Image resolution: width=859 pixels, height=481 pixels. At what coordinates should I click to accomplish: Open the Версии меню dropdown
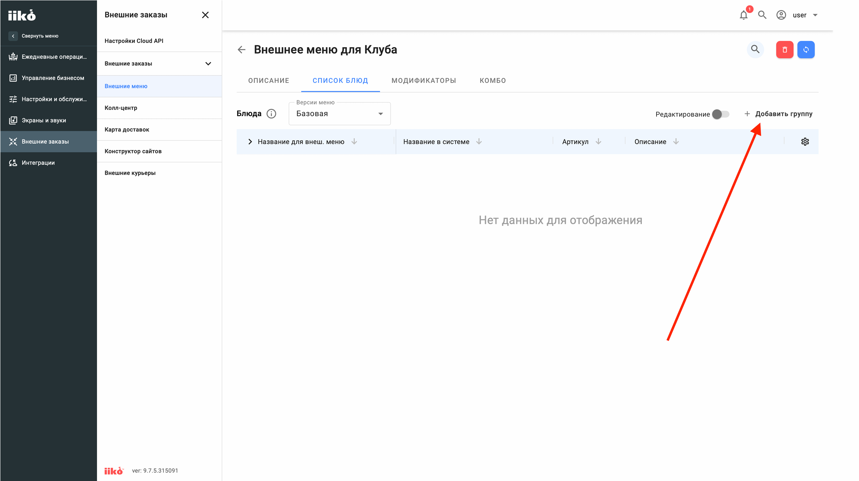point(340,114)
